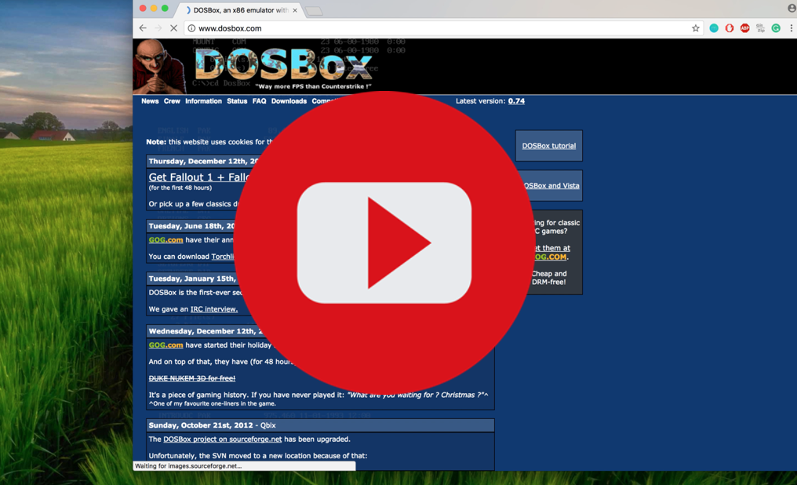
Task: Open the IRC interview link
Action: click(x=214, y=309)
